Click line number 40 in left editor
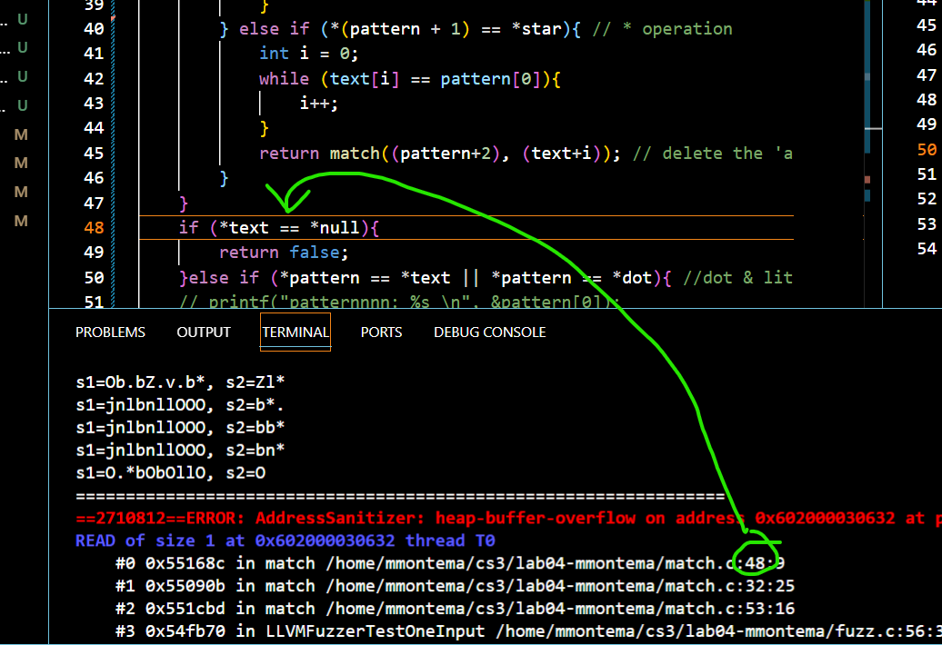942x645 pixels. coord(94,29)
